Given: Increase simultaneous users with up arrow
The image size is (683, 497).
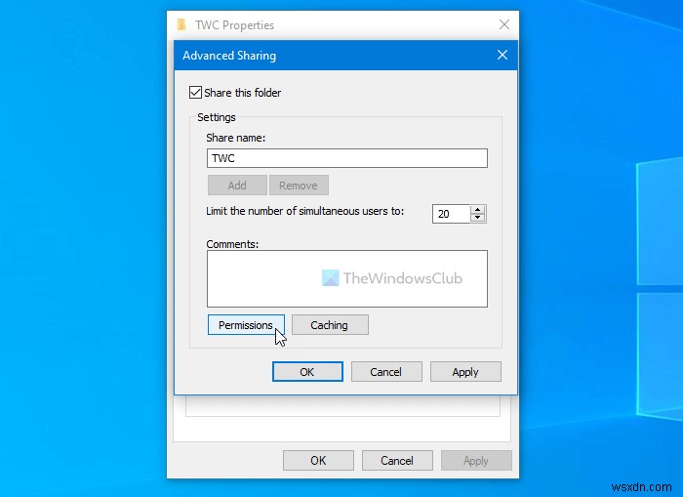Looking at the screenshot, I should (x=478, y=210).
